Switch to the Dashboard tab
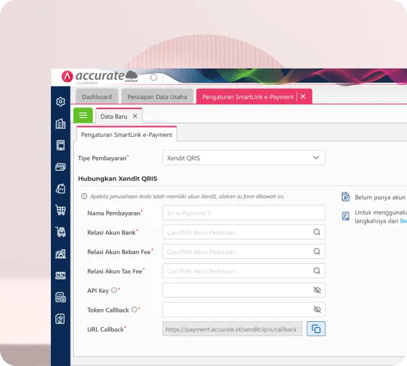This screenshot has height=366, width=407. (97, 97)
